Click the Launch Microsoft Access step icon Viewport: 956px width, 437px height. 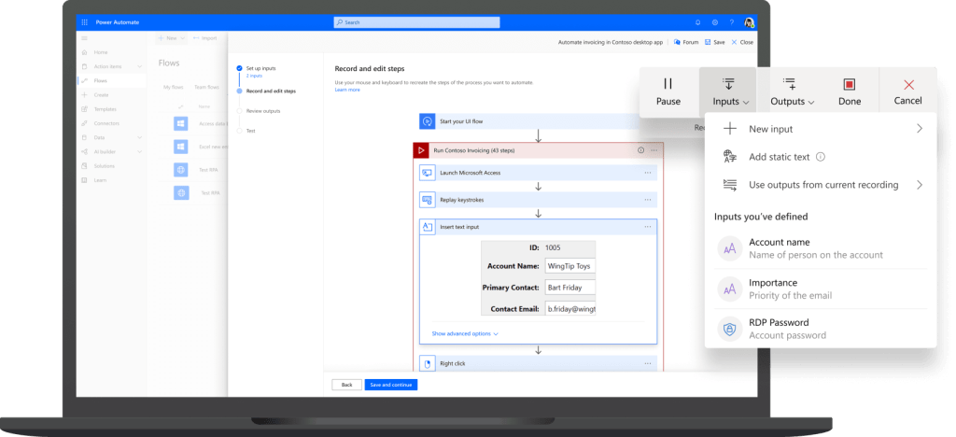(x=428, y=173)
